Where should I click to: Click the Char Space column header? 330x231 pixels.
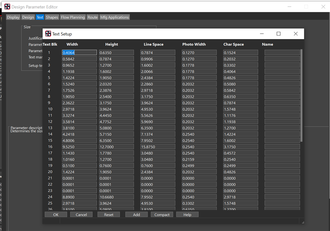coord(234,44)
